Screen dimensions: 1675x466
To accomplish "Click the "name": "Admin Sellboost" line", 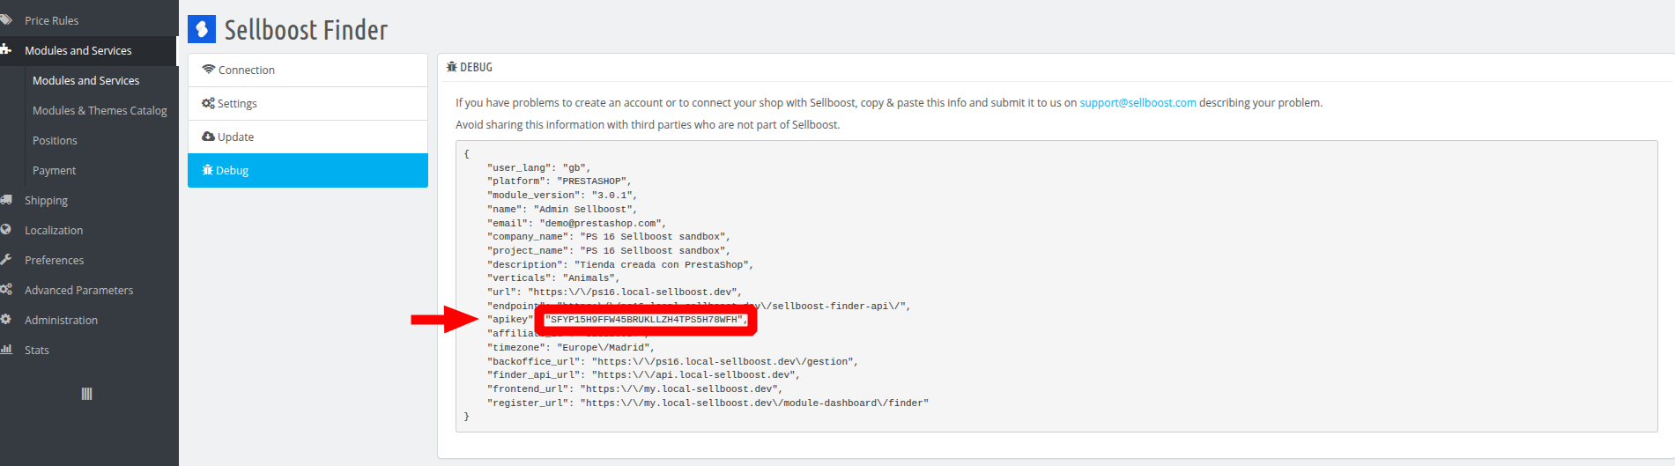I will 561,209.
